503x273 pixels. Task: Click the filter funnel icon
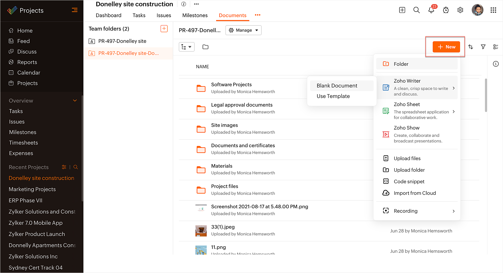(x=483, y=47)
